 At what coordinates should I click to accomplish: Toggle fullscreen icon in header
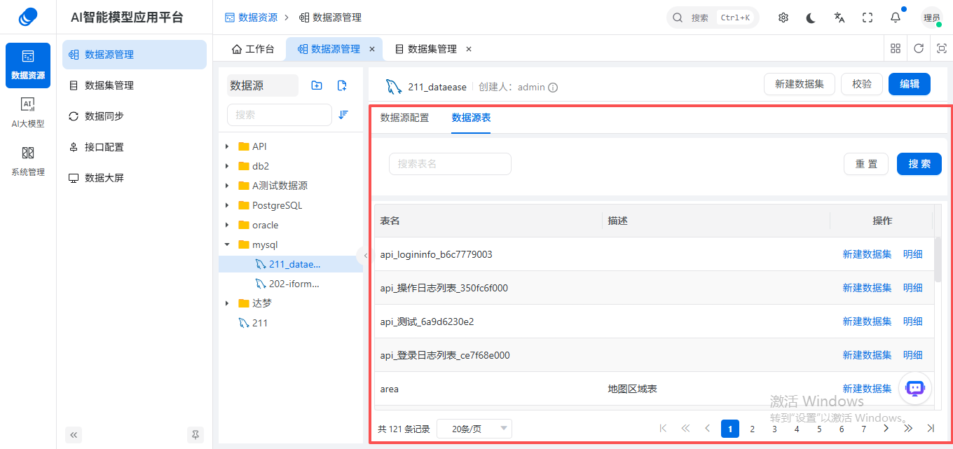click(868, 18)
